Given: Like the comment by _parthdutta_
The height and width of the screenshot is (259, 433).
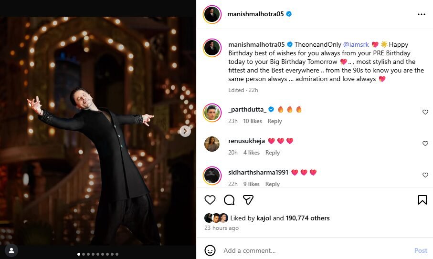Looking at the screenshot, I should (425, 112).
